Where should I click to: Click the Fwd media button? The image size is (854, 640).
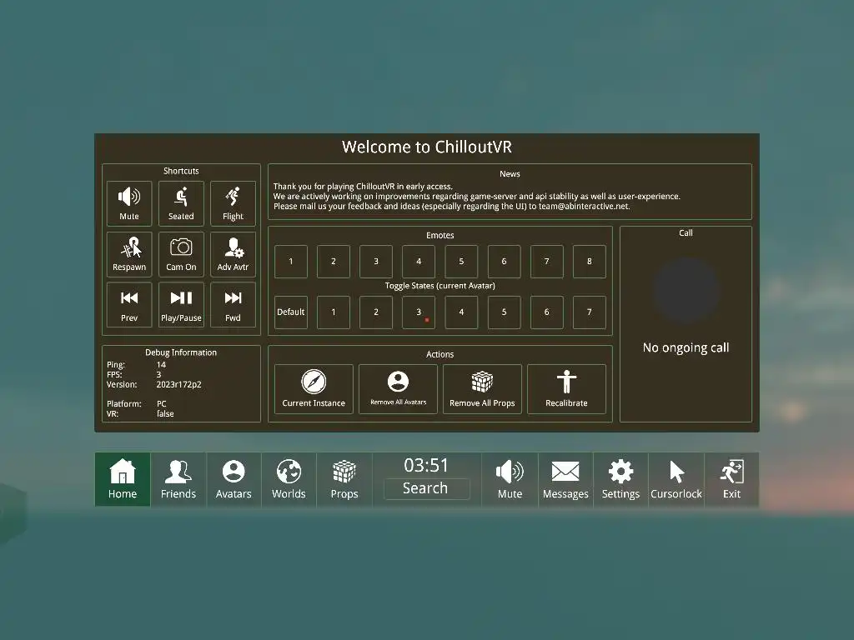tap(234, 305)
